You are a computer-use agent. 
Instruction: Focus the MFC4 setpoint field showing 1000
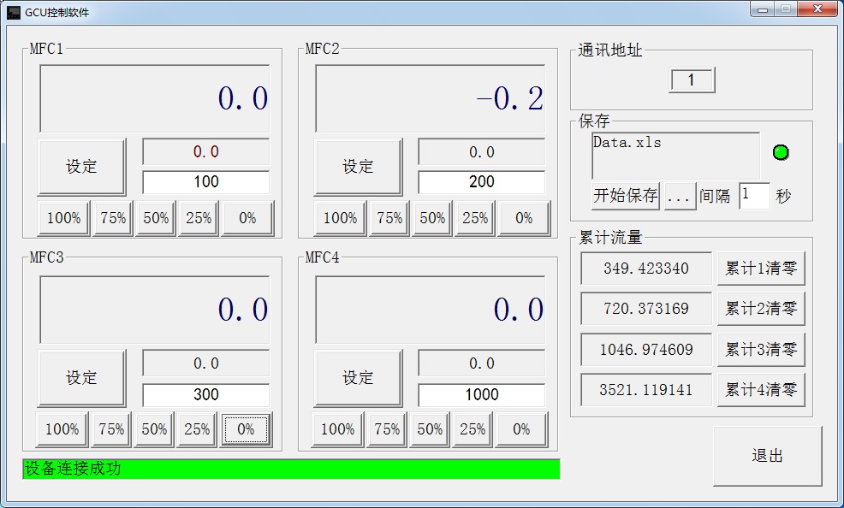point(481,394)
